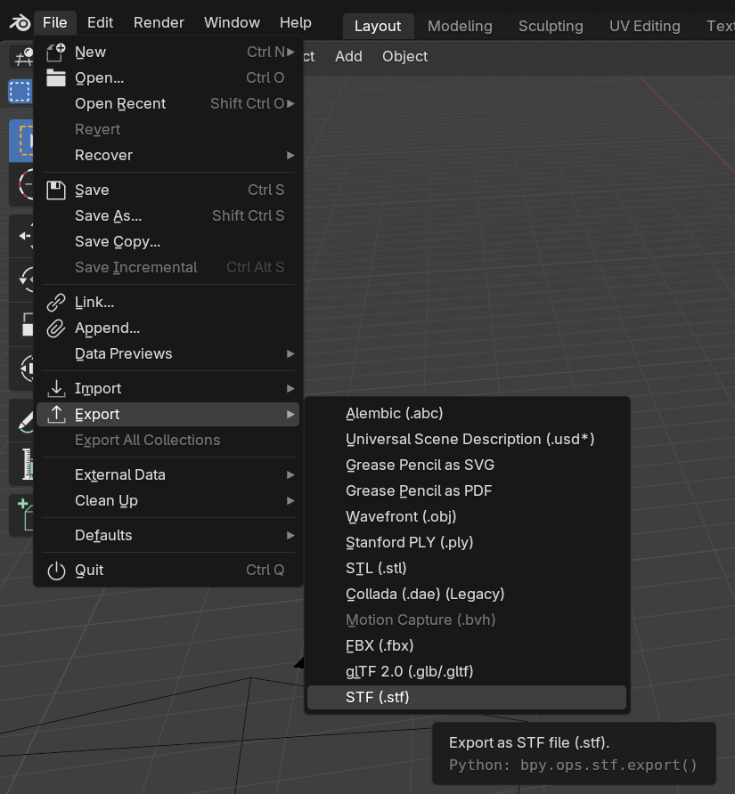Expand the Clean Up submenu arrow

[290, 501]
